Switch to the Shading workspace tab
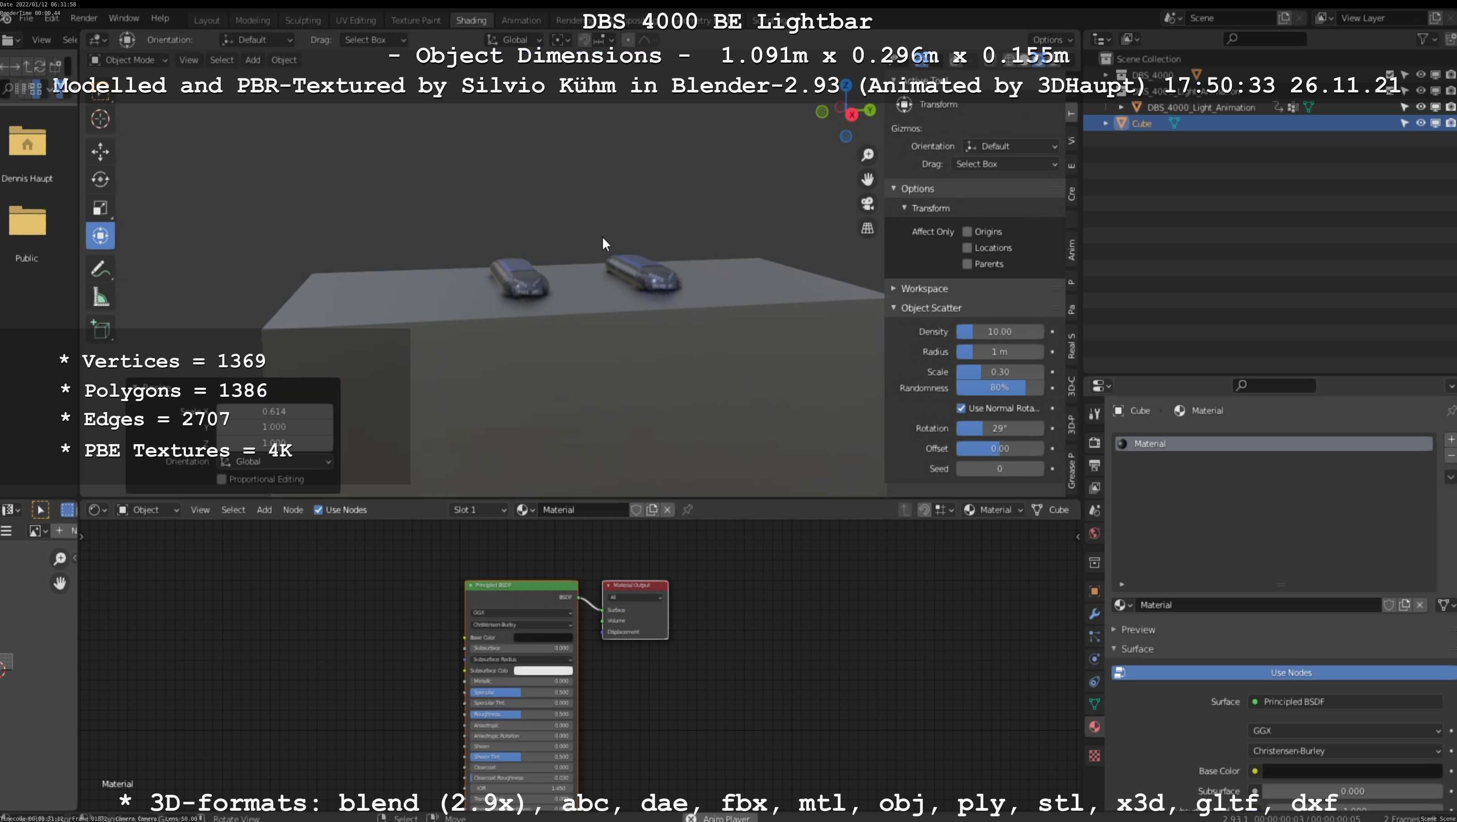 click(x=470, y=20)
